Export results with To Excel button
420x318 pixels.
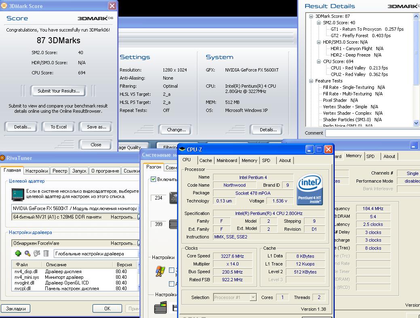click(x=58, y=127)
